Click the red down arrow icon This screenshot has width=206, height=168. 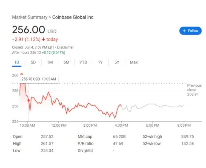44,39
